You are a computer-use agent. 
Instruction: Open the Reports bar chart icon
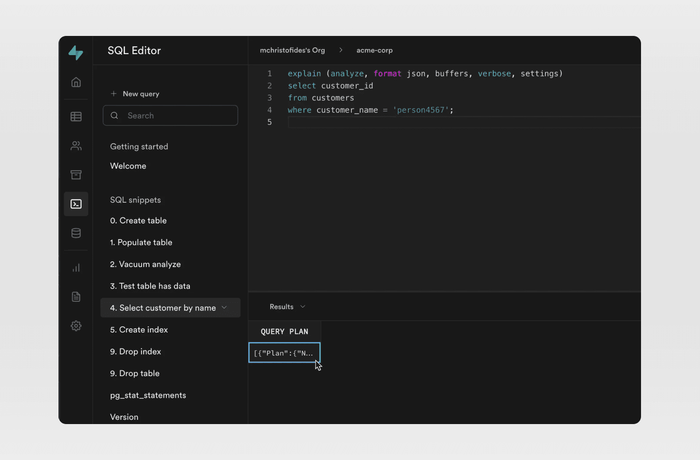(x=76, y=268)
